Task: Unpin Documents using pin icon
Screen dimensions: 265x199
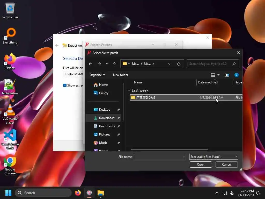Action: click(119, 126)
